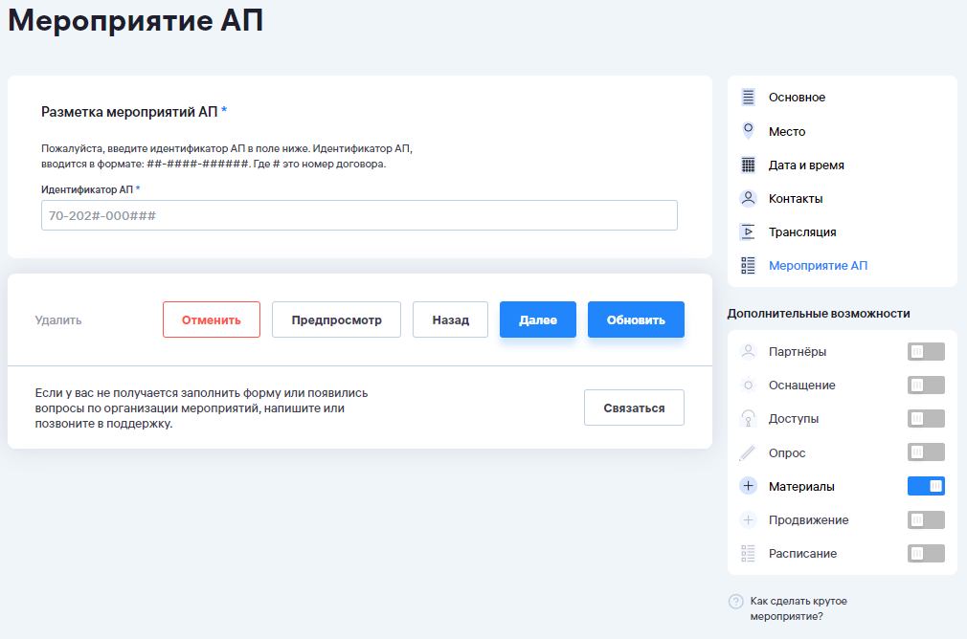Viewport: 967px width, 639px height.
Task: Turn on the Расписание toggle
Action: pos(925,553)
